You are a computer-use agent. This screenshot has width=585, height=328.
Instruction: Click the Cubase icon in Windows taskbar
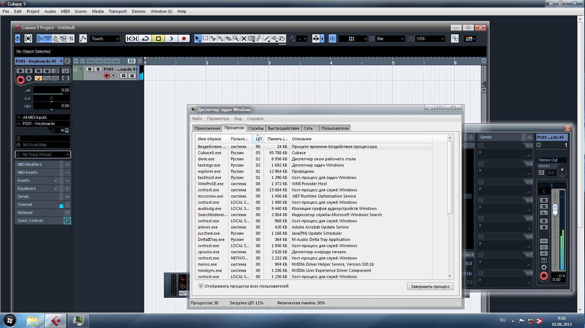click(x=55, y=320)
